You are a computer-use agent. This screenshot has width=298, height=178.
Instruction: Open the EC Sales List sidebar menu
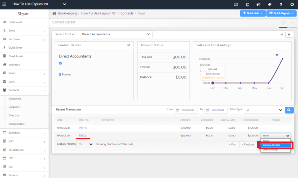pos(24,150)
